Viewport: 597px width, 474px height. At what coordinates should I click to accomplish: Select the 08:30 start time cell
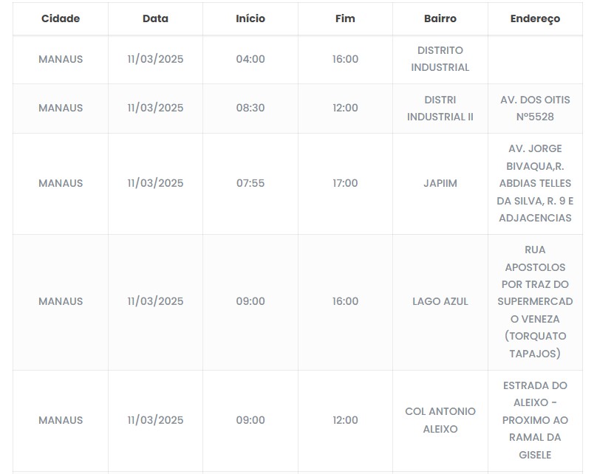(250, 108)
